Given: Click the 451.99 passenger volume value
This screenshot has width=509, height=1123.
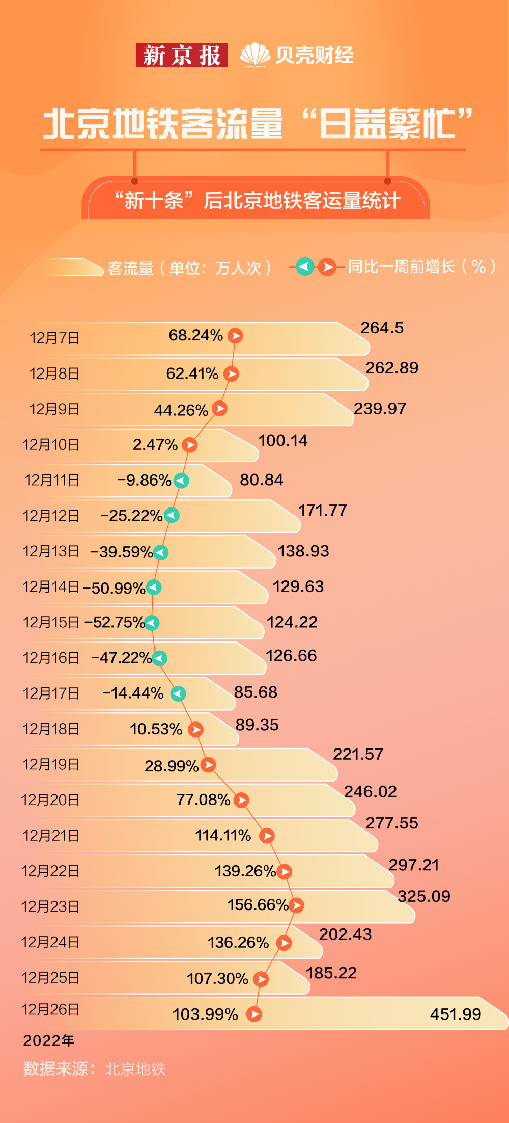Looking at the screenshot, I should coord(455,1014).
